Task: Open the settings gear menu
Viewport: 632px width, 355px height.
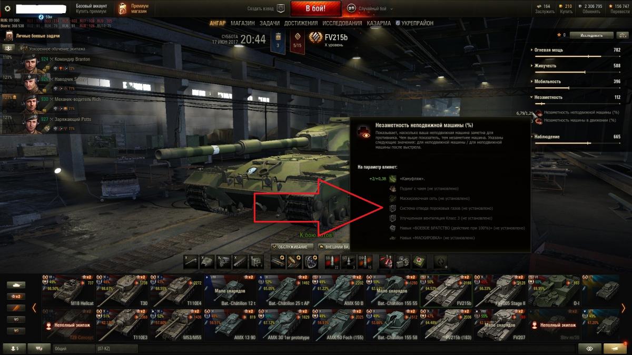Action: pyautogui.click(x=7, y=8)
